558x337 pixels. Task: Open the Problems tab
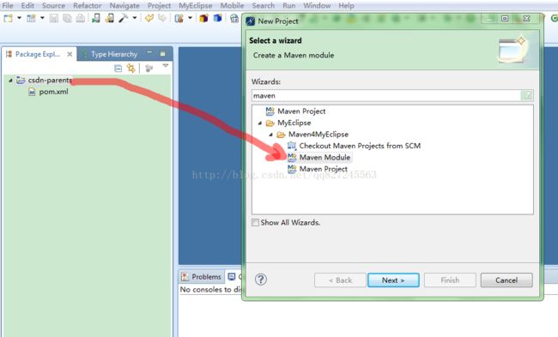[x=202, y=277]
